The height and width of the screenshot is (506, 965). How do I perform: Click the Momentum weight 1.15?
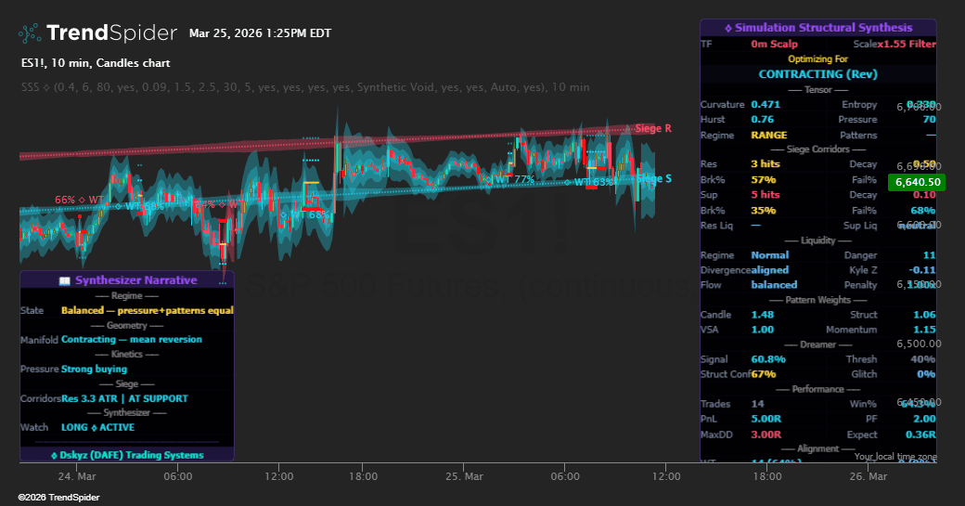(x=924, y=330)
